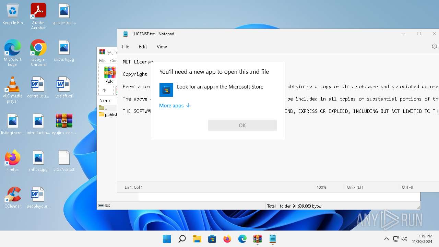439x247 pixels.
Task: Click the Name column header in WinRAR
Action: point(105,101)
